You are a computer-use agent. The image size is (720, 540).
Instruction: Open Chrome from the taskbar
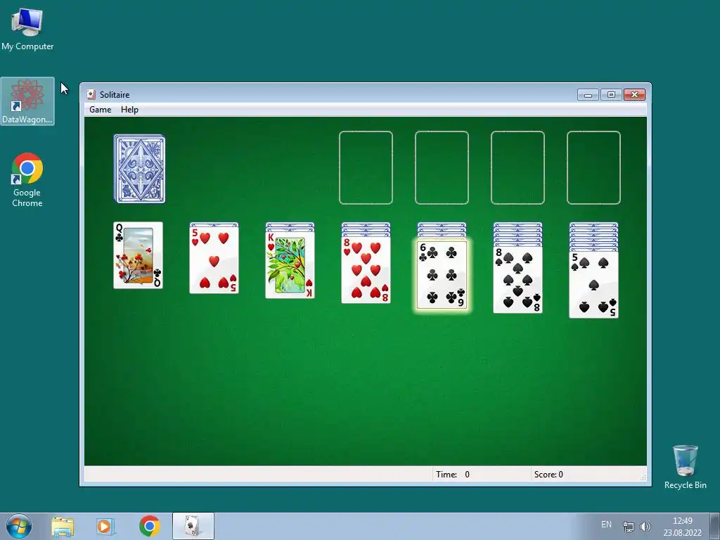click(x=149, y=526)
